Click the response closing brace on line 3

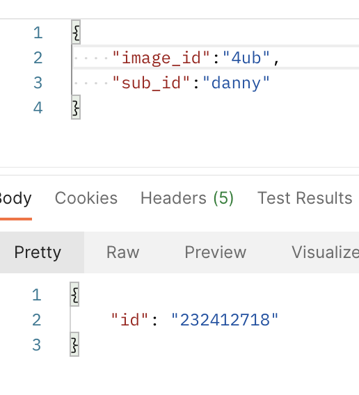point(74,344)
